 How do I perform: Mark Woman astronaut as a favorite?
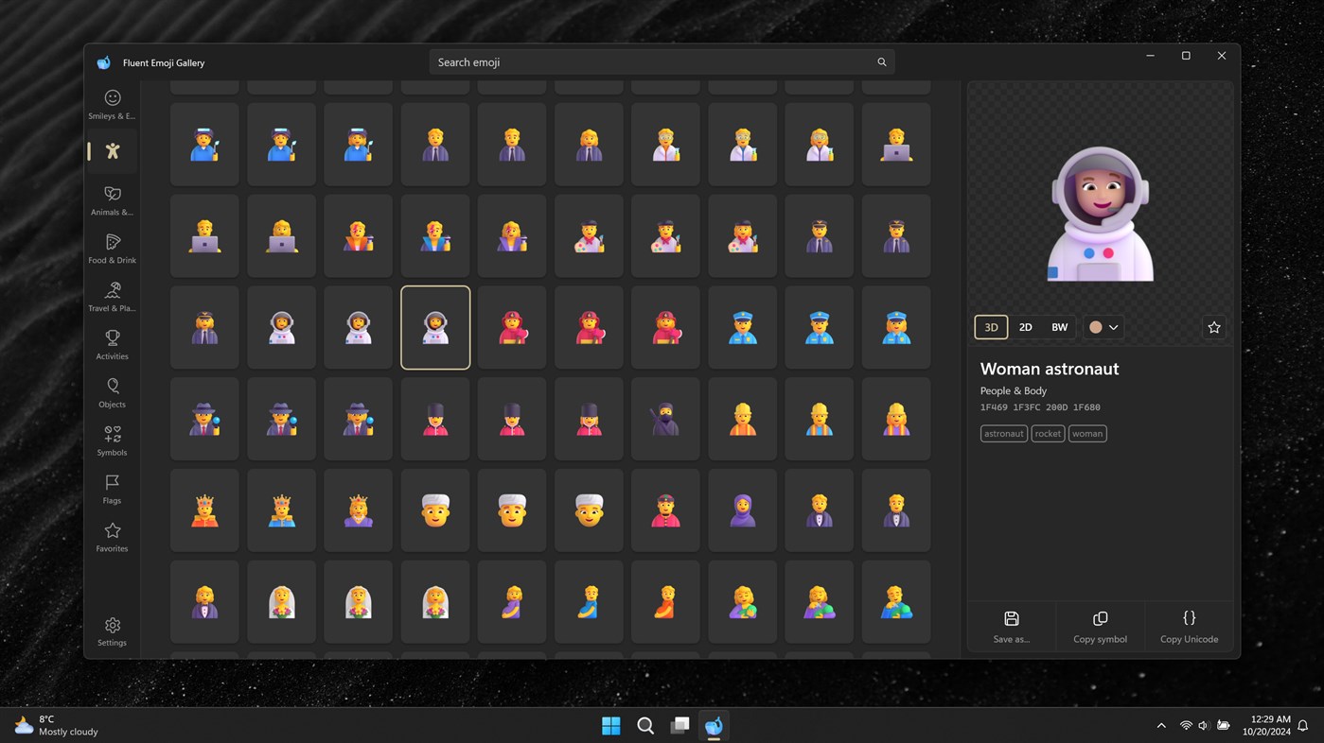pyautogui.click(x=1213, y=326)
